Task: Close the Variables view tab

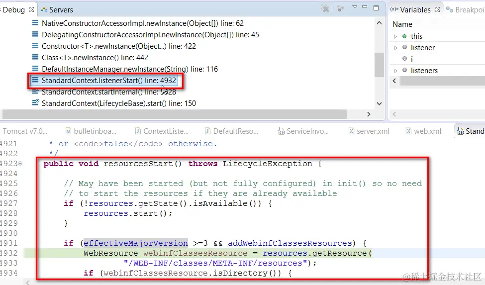Action: coord(437,9)
